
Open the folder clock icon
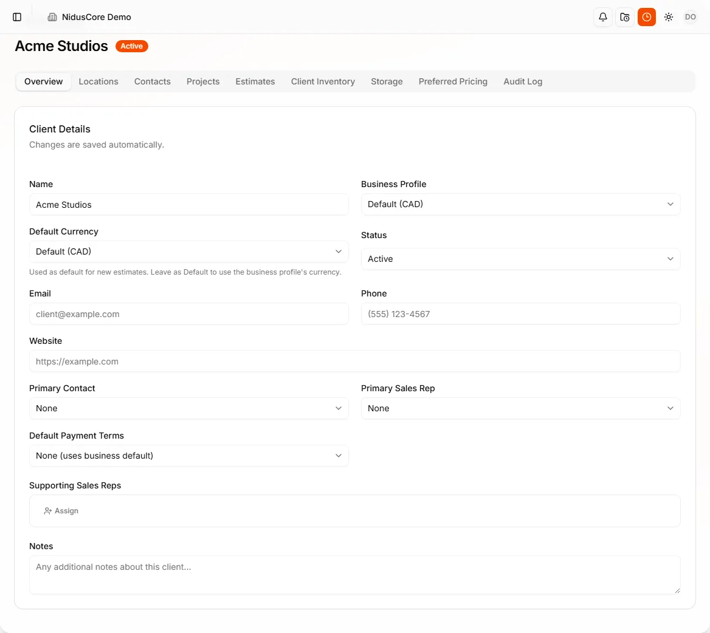625,17
